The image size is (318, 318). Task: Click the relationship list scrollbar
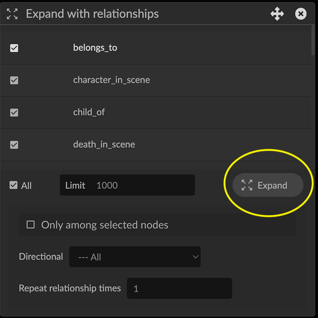pyautogui.click(x=313, y=40)
